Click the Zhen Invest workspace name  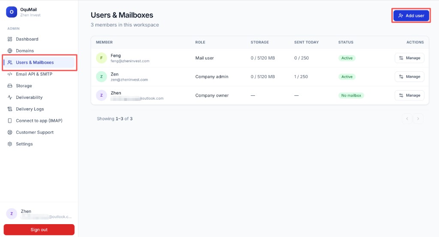[x=30, y=15]
